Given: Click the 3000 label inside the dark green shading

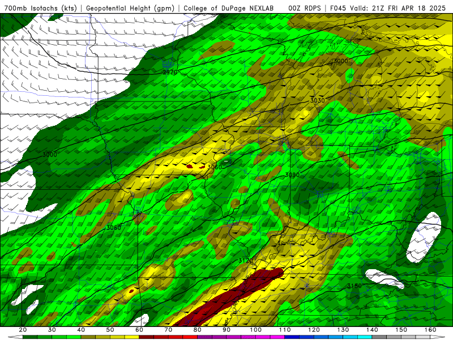Looking at the screenshot, I should tap(50, 154).
